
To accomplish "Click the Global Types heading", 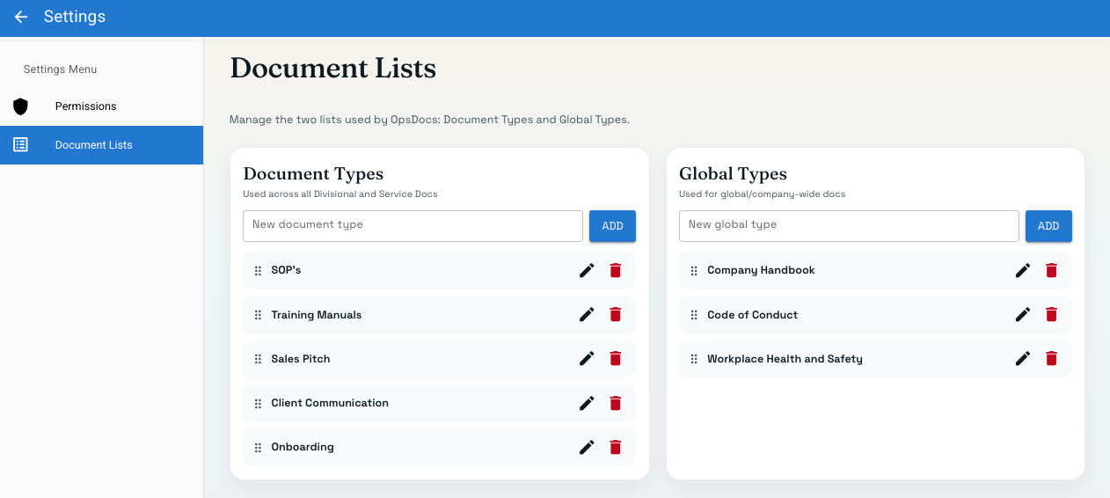I will click(733, 174).
